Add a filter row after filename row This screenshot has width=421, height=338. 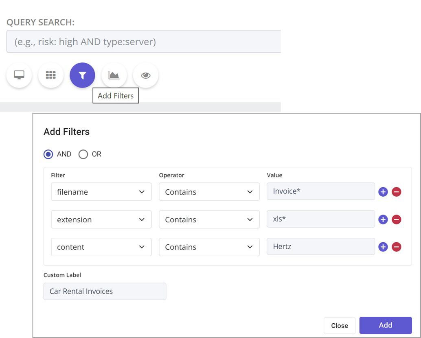(x=383, y=192)
